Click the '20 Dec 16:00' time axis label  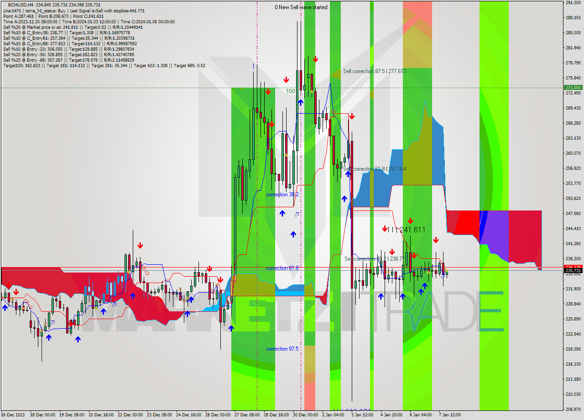coord(101,415)
